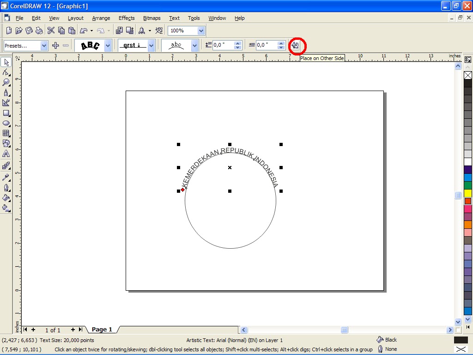
Task: Increase the horizontal offset value
Action: [x=281, y=43]
